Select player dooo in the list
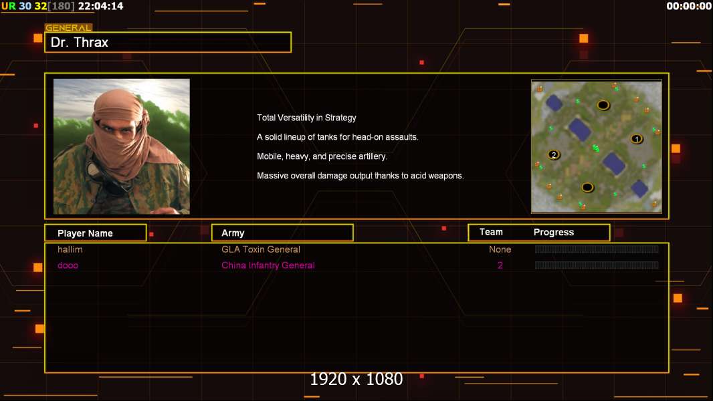This screenshot has width=713, height=401. [68, 265]
